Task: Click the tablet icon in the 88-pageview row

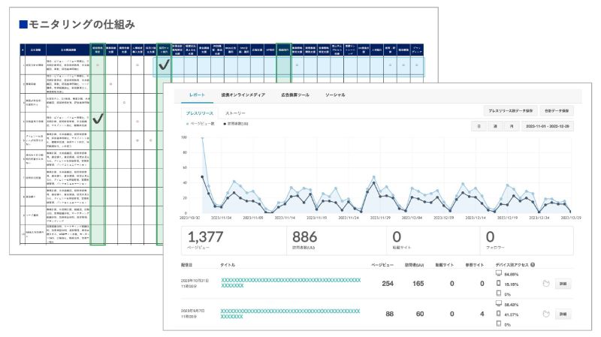Action: pos(498,323)
